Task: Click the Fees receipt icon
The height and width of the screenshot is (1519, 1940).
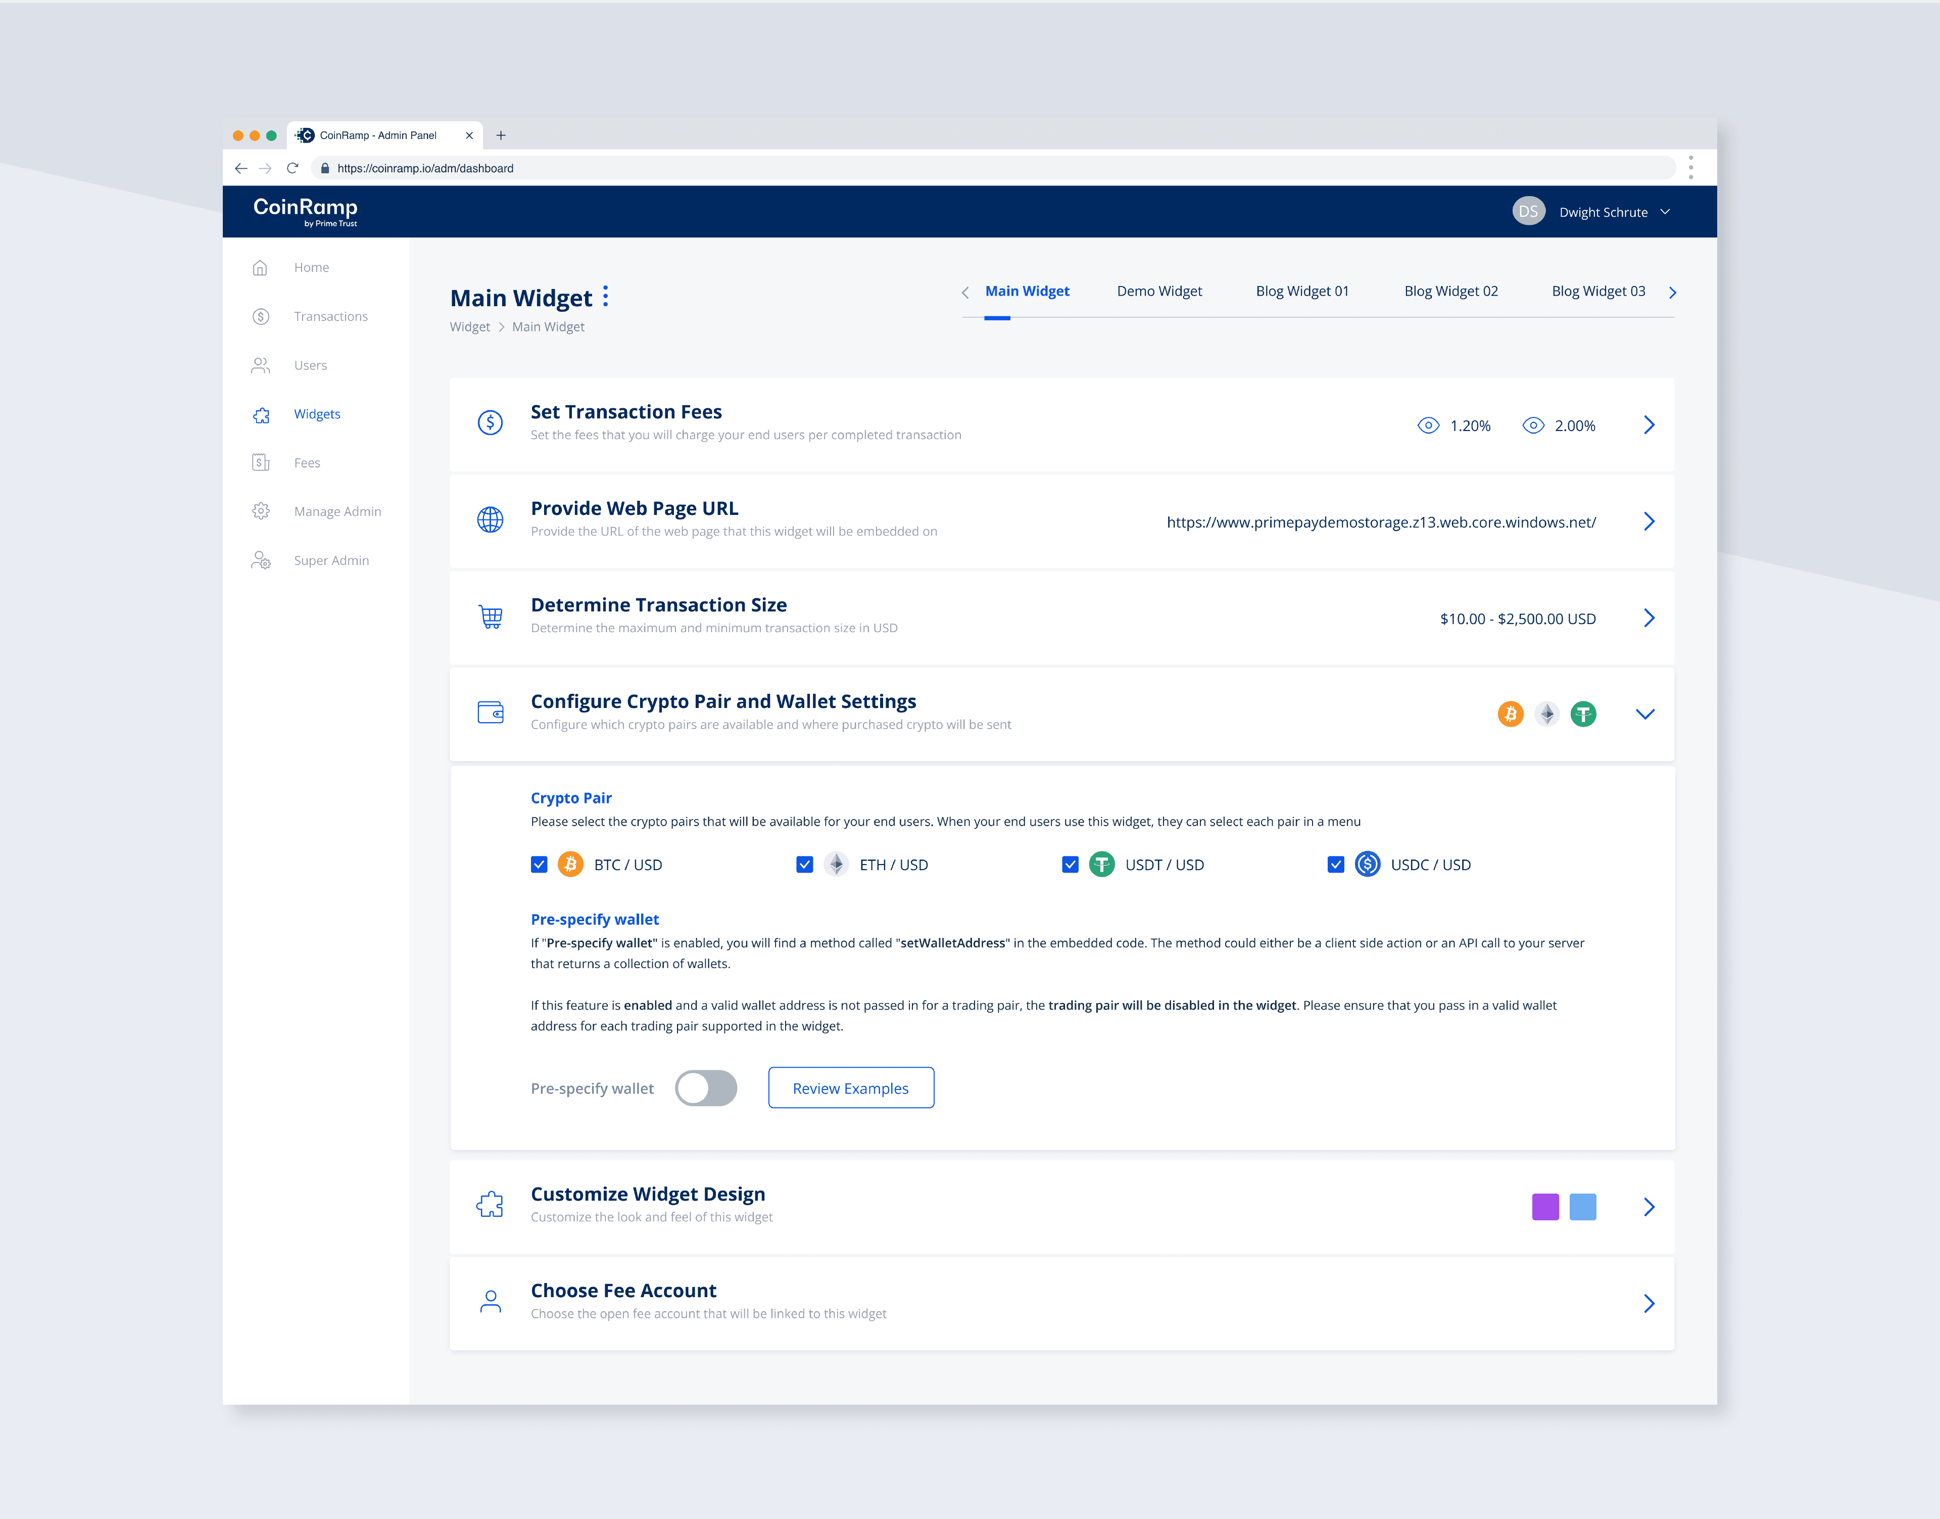Action: 261,462
